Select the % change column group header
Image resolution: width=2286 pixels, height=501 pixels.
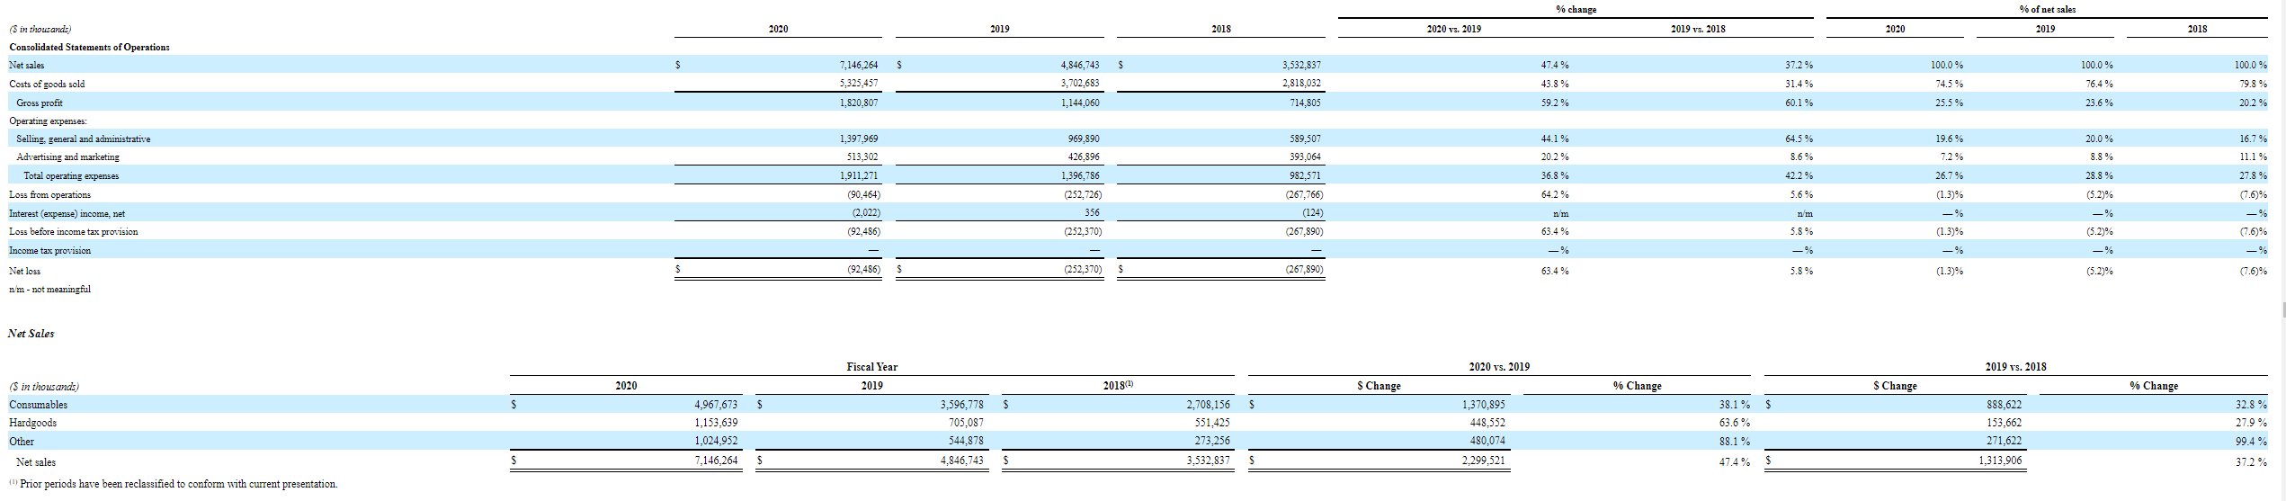(x=1576, y=9)
